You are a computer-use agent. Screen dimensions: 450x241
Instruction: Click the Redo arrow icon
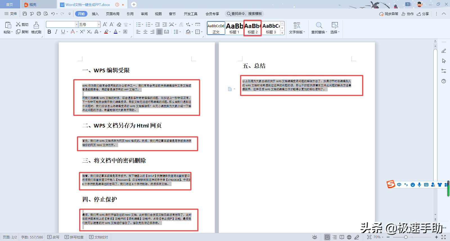[62, 14]
